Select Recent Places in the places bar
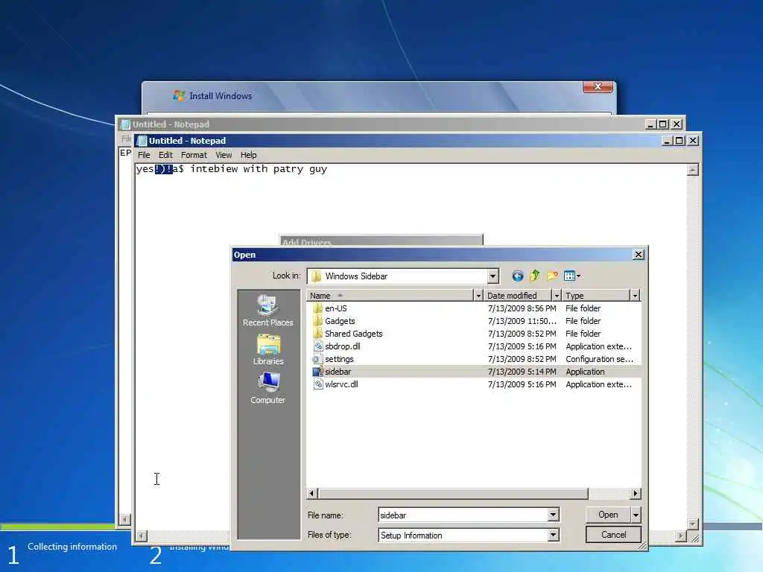Screen dimensions: 763x572 tap(268, 311)
